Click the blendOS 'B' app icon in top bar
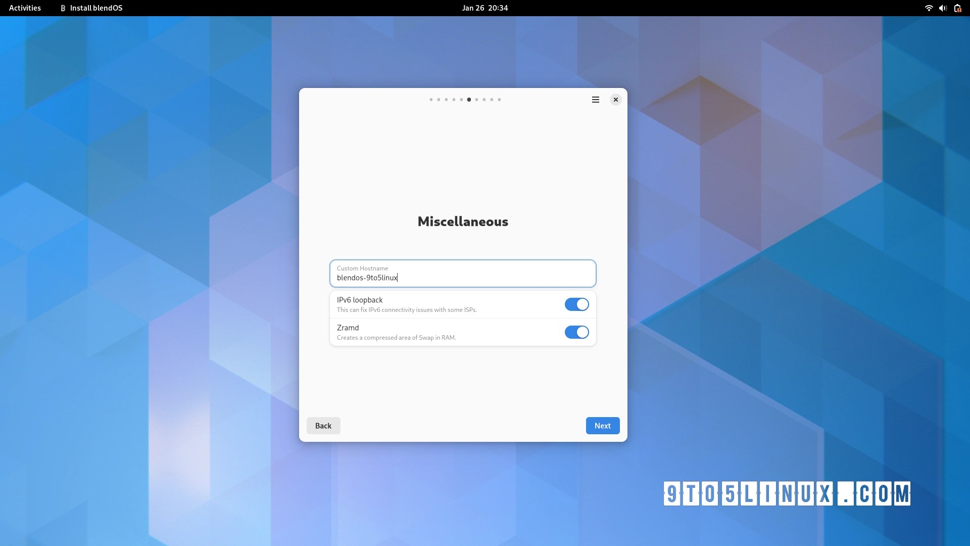The width and height of the screenshot is (970, 546). click(x=63, y=8)
